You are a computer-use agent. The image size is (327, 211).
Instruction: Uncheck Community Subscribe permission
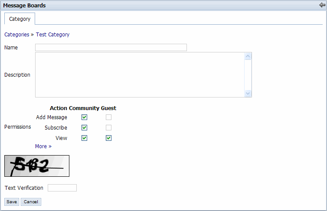click(x=85, y=127)
